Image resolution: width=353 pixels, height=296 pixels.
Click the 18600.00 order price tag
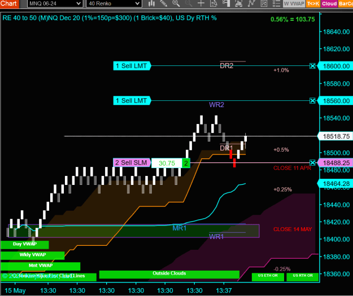pyautogui.click(x=336, y=66)
